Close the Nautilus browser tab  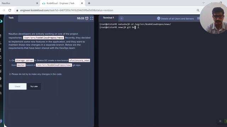pos(37,3)
